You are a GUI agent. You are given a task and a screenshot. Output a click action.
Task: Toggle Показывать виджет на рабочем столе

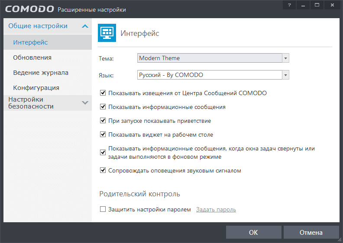click(x=103, y=134)
